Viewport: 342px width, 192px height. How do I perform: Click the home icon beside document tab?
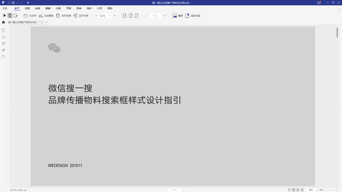click(3, 22)
